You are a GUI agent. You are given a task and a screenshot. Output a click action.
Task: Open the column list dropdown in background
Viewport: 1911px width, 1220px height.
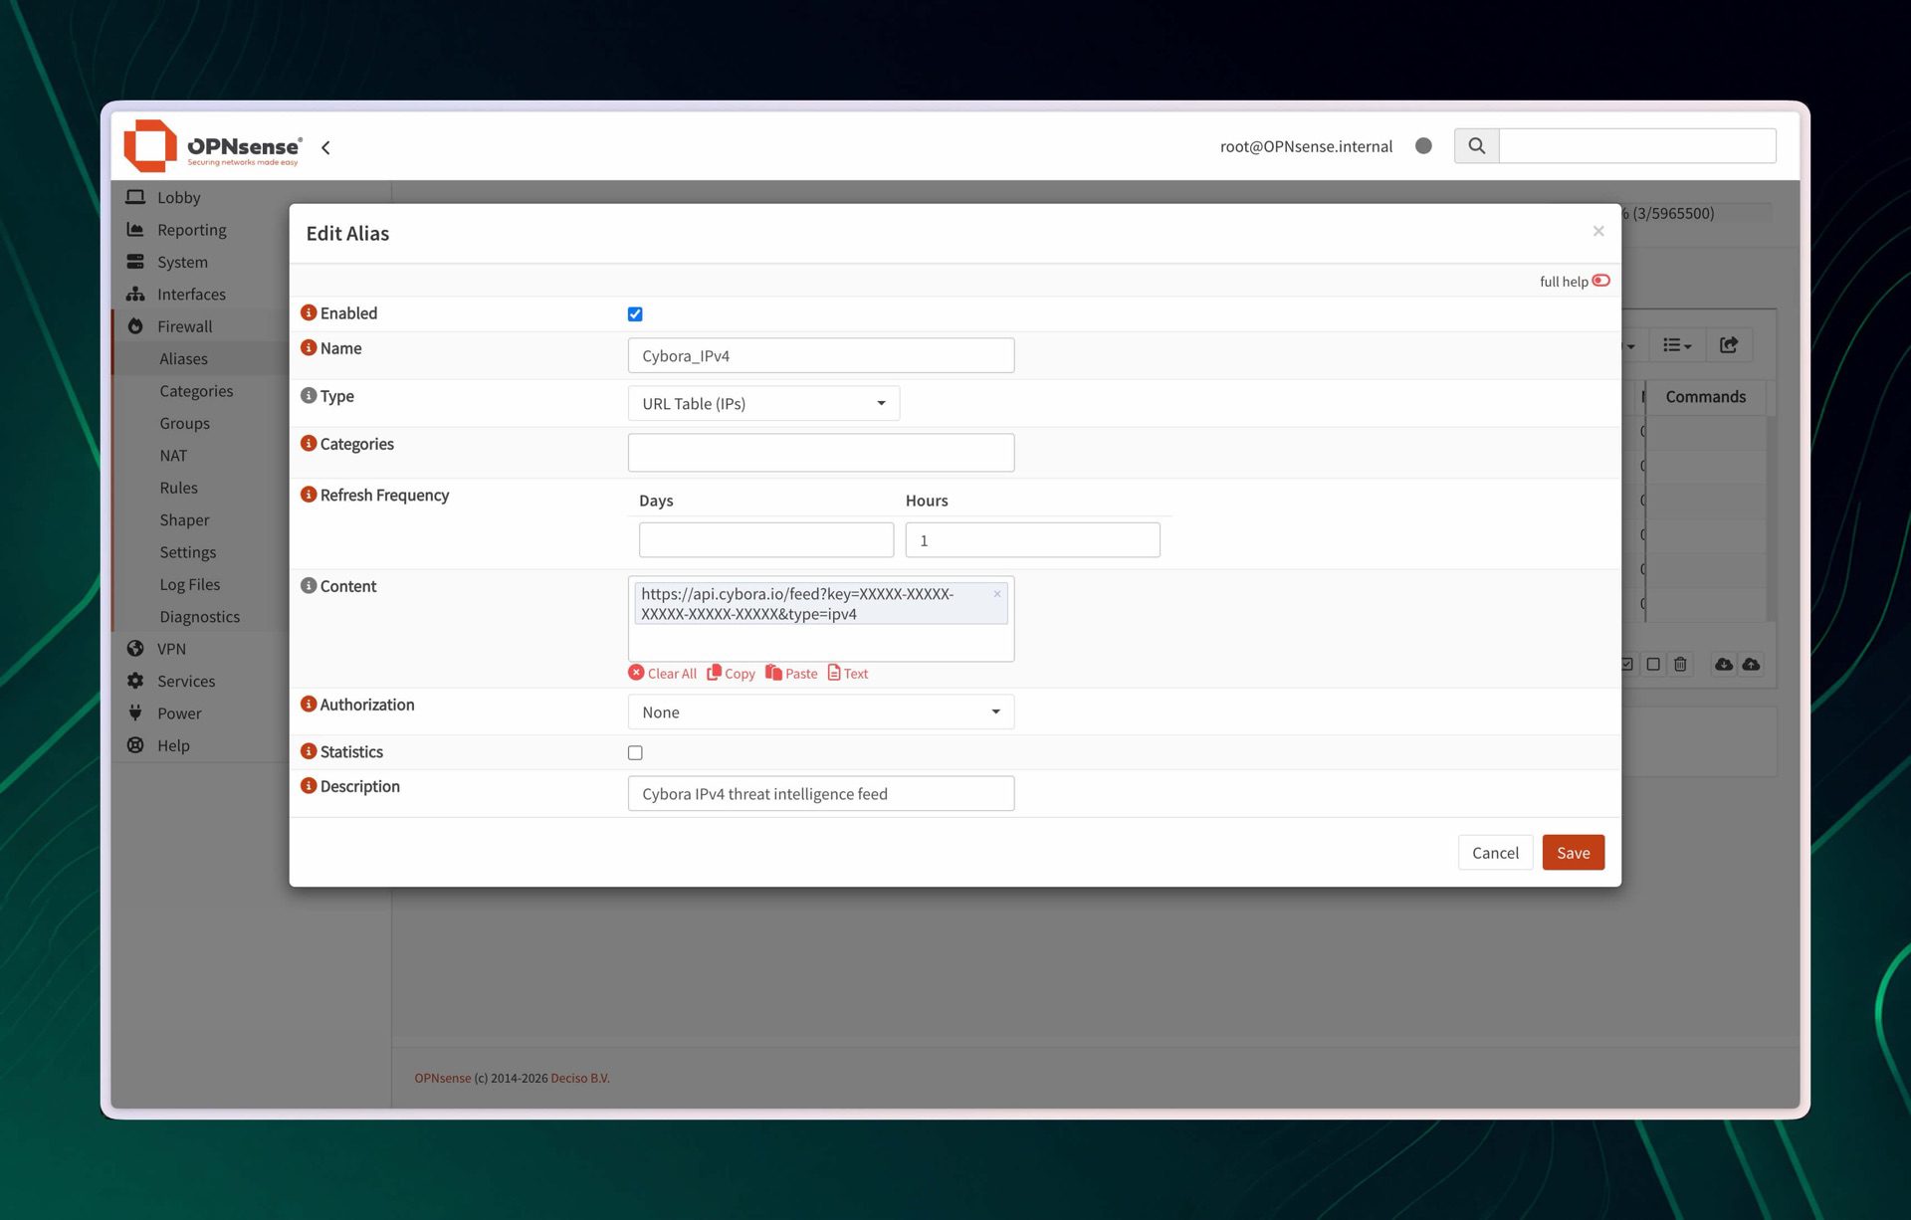pos(1677,345)
